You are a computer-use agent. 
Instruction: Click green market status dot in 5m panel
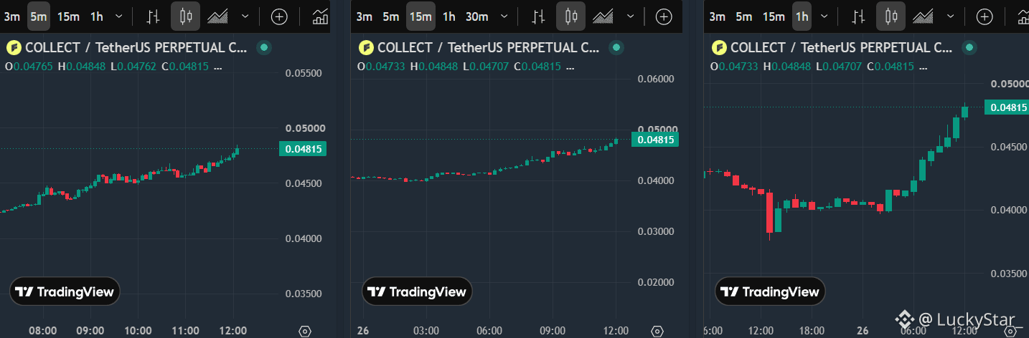click(264, 48)
